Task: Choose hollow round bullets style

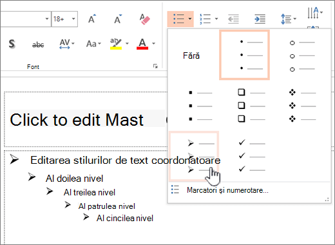Action: (x=301, y=56)
